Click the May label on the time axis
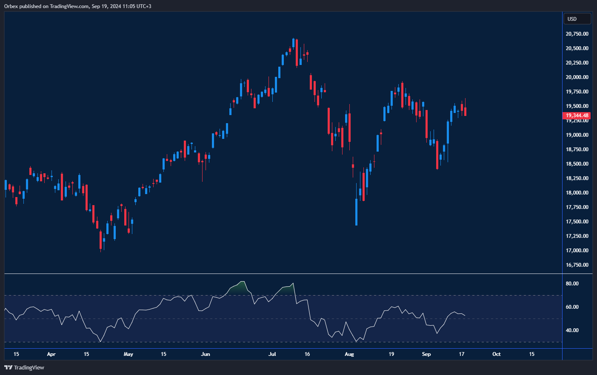Image resolution: width=597 pixels, height=375 pixels. click(x=128, y=354)
